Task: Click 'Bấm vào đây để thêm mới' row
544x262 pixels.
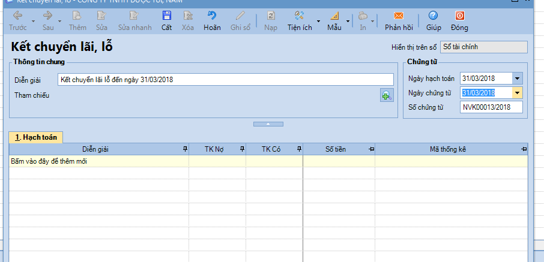Action: click(268, 161)
